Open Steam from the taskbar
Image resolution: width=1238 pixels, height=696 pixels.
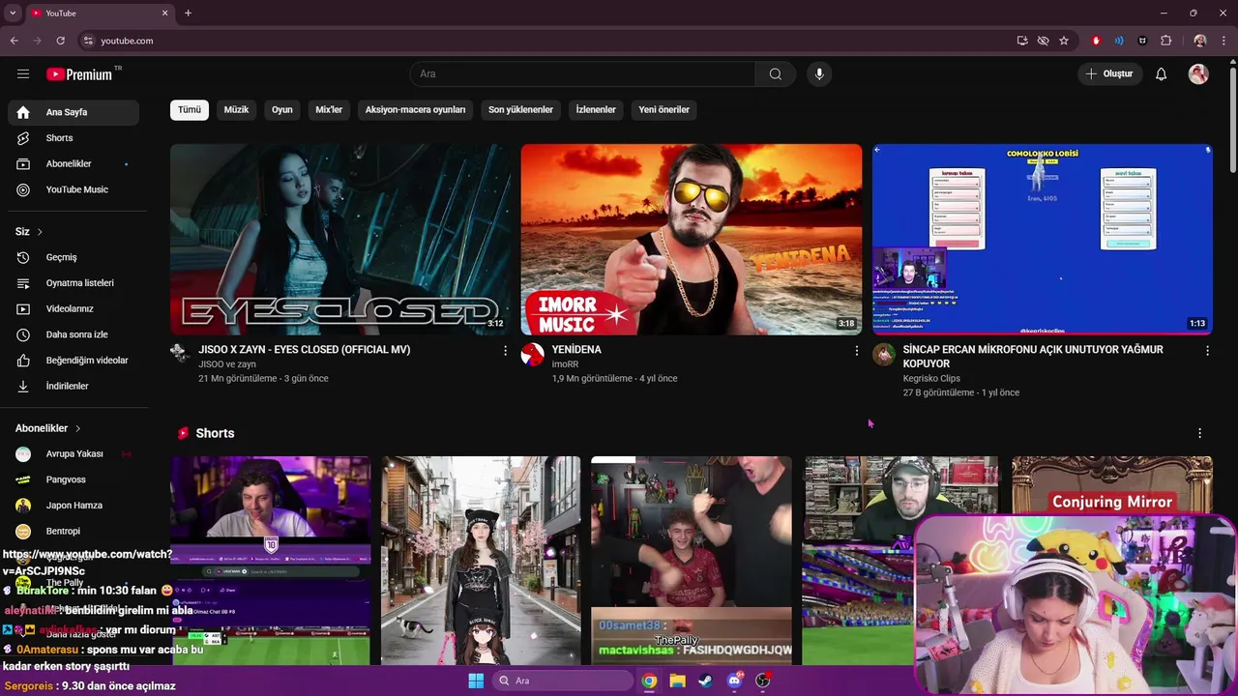click(x=705, y=681)
